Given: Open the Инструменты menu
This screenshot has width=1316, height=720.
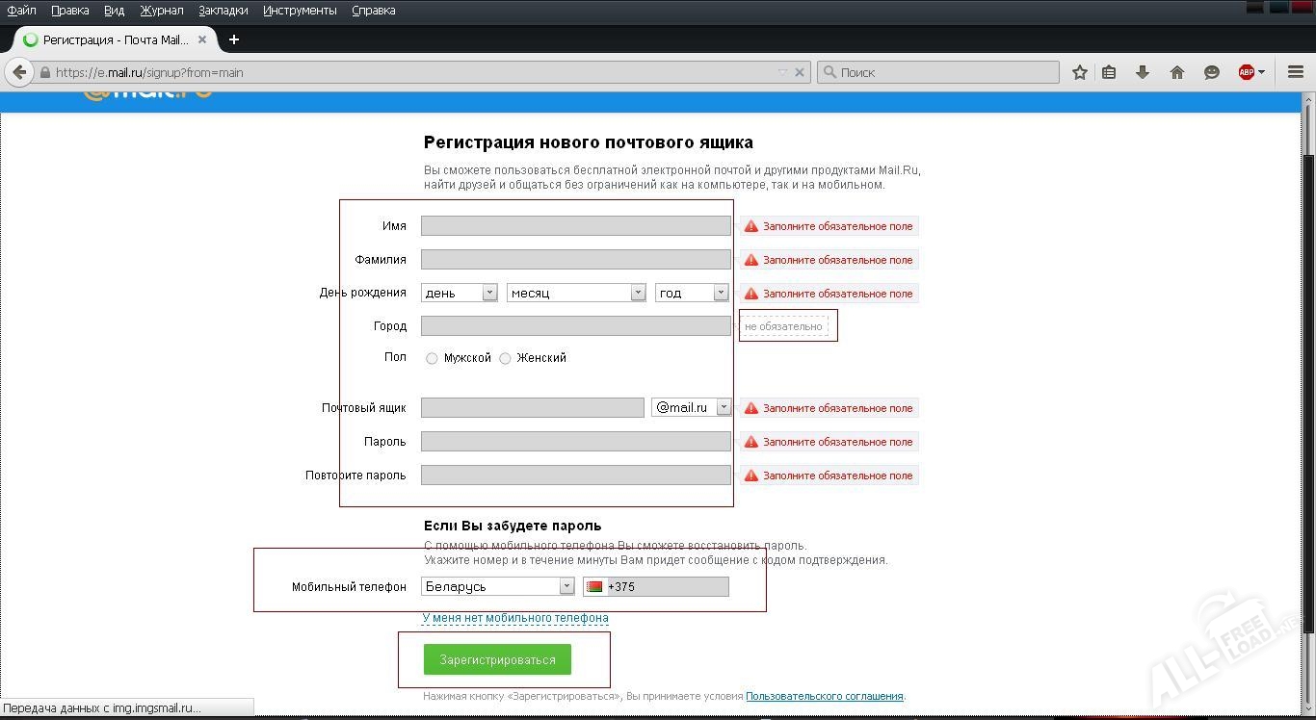Looking at the screenshot, I should pos(300,11).
